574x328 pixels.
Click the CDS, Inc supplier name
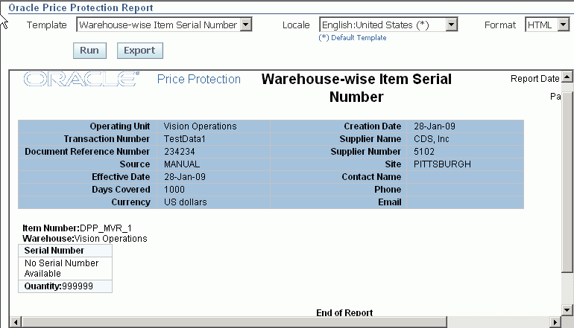tap(431, 139)
